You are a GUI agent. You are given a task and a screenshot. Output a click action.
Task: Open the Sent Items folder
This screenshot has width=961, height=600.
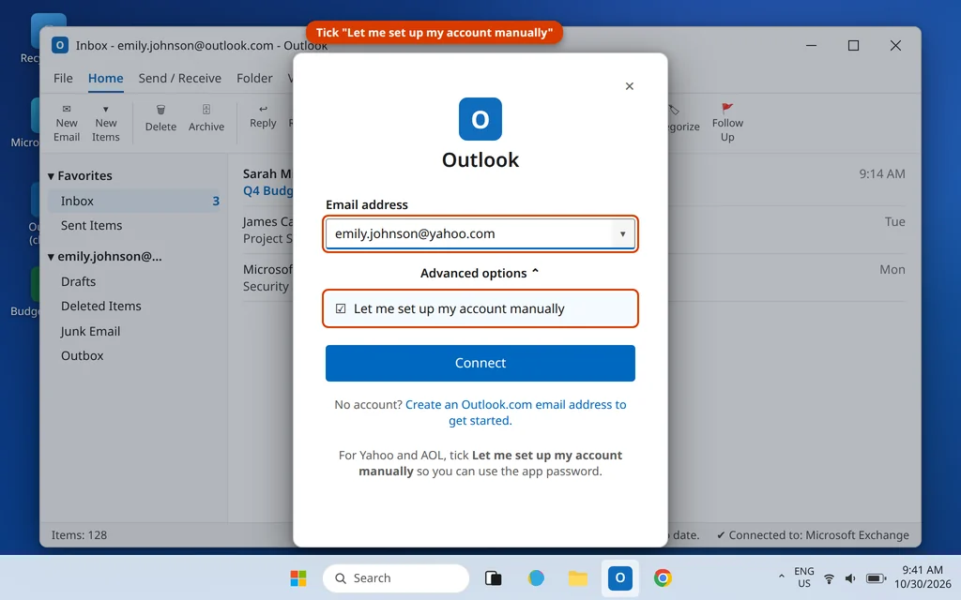click(91, 225)
